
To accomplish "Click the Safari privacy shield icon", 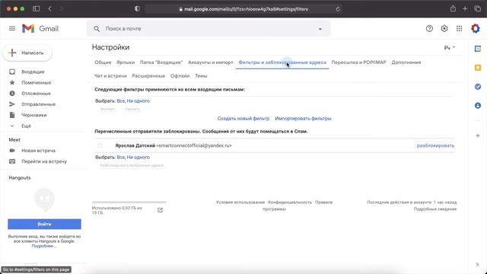I will [137, 8].
